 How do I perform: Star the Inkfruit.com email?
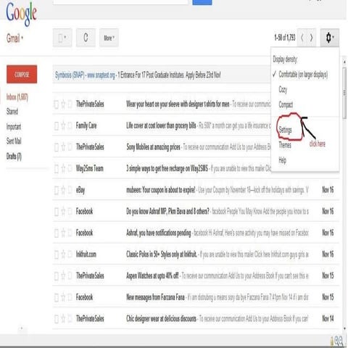[x=63, y=254]
